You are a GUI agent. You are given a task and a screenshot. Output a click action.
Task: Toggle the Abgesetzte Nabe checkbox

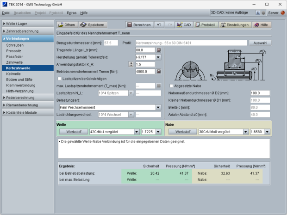171,86
